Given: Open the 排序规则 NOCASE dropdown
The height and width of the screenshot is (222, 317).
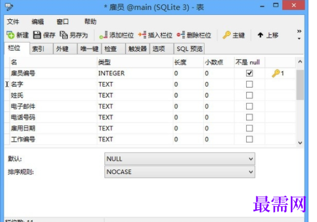Looking at the screenshot, I should [180, 172].
